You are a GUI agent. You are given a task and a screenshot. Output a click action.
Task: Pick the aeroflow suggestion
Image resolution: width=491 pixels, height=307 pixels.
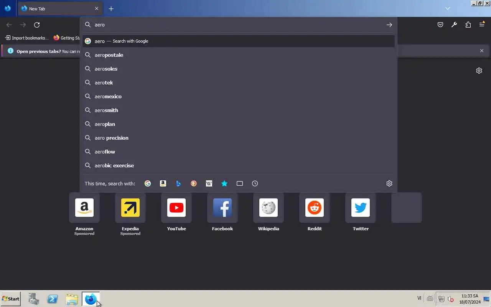[239, 152]
